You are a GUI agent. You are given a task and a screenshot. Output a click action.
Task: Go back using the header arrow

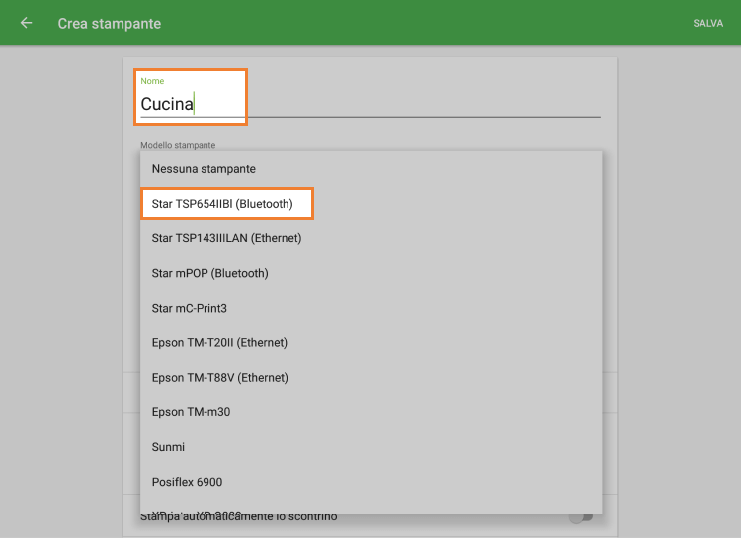[26, 23]
